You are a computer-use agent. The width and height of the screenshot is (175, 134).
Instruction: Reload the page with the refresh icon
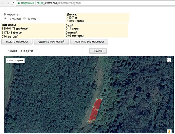(x=13, y=3)
